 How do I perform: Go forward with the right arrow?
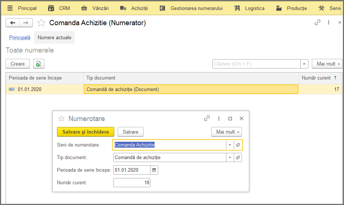pos(26,23)
